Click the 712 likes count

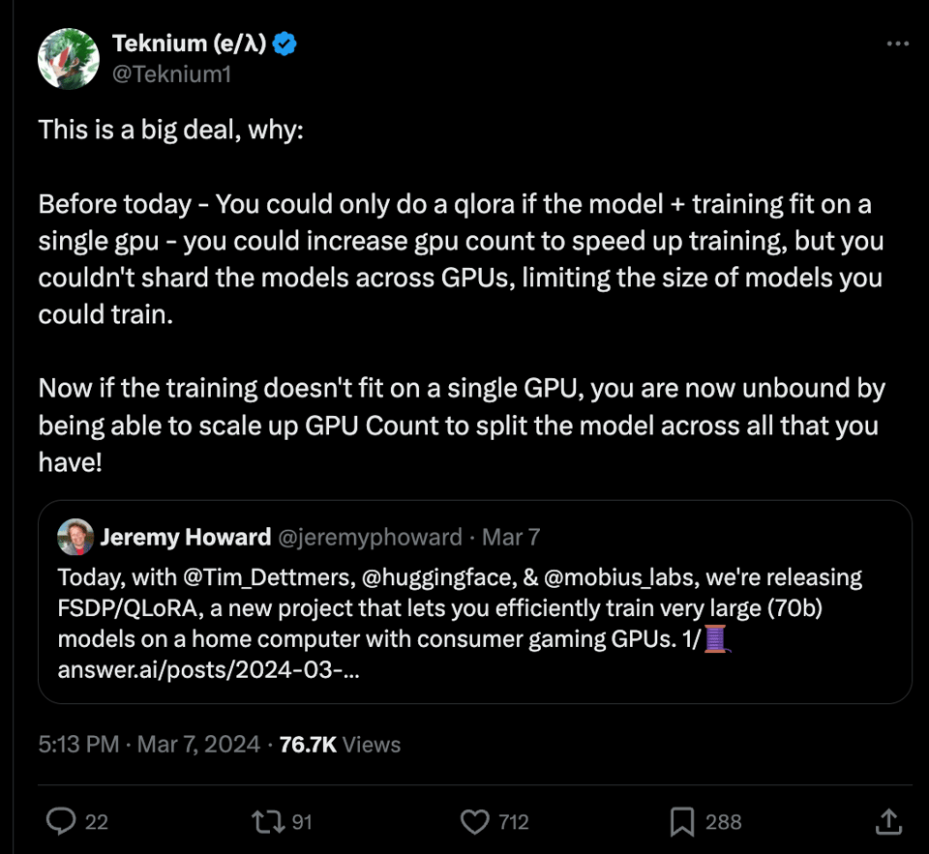[514, 822]
